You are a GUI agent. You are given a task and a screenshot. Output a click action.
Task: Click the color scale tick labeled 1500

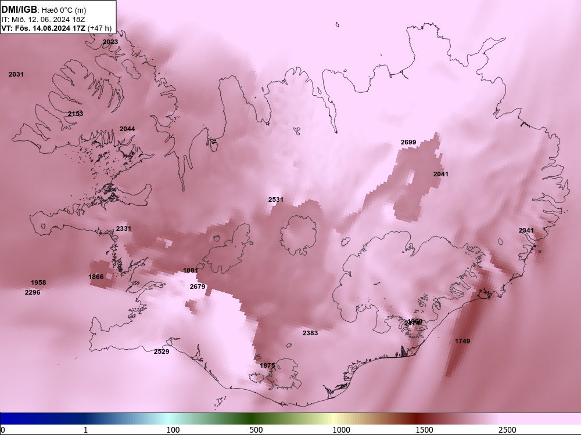coord(424,430)
